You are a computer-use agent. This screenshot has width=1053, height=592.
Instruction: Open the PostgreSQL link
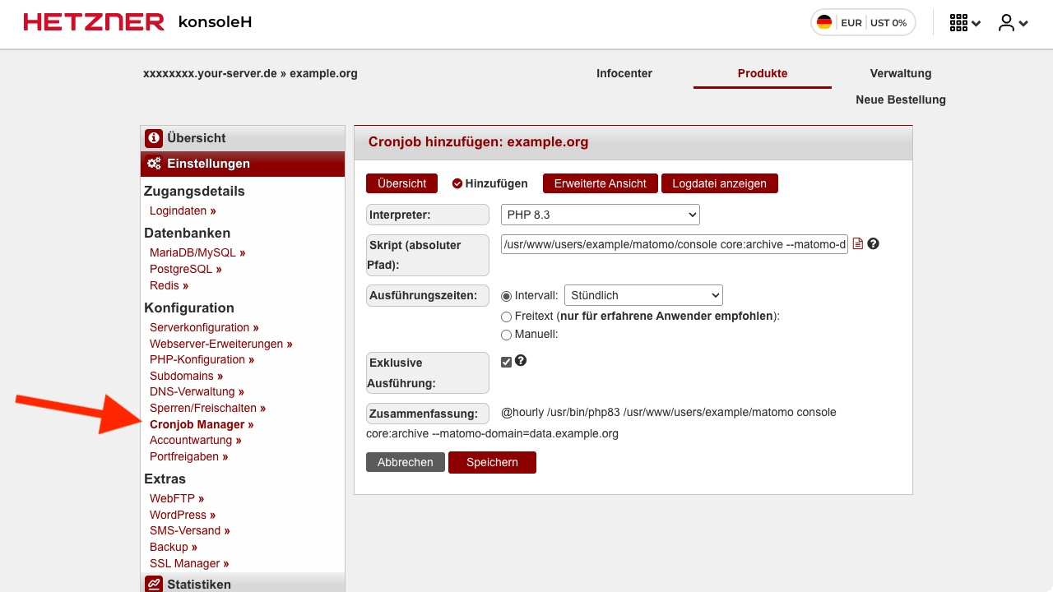tap(186, 269)
